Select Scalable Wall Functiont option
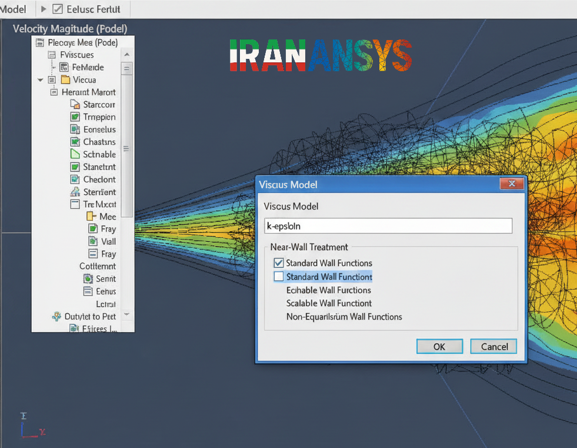 329,304
